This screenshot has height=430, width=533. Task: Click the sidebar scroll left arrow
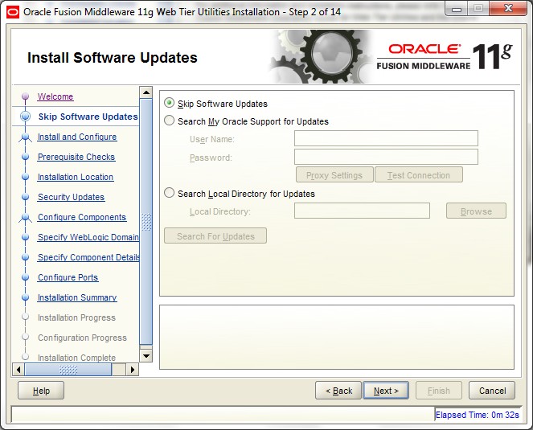[18, 370]
